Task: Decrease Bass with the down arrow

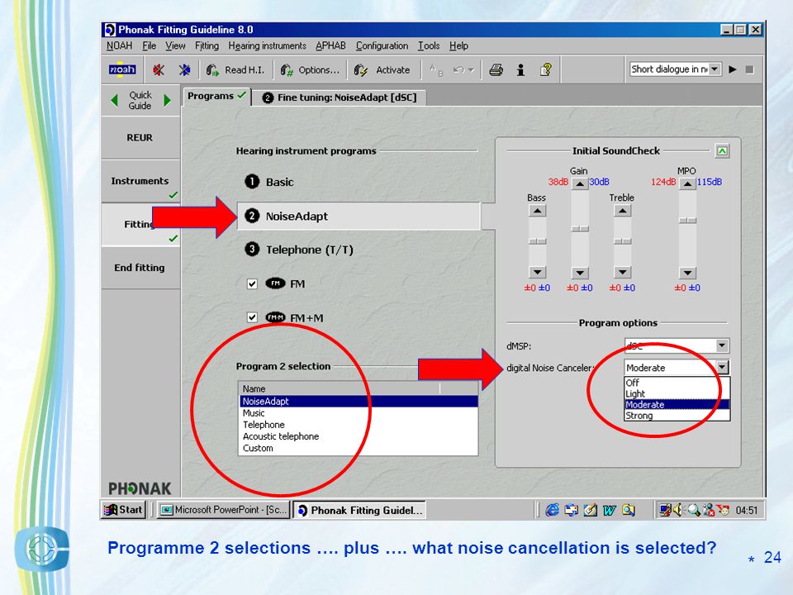Action: coord(537,272)
